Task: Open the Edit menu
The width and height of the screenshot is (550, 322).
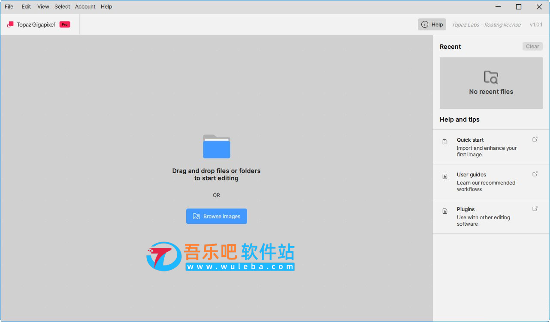Action: point(26,6)
